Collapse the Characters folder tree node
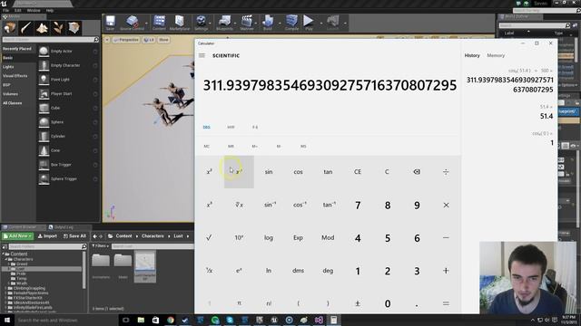The image size is (581, 326). [6, 259]
